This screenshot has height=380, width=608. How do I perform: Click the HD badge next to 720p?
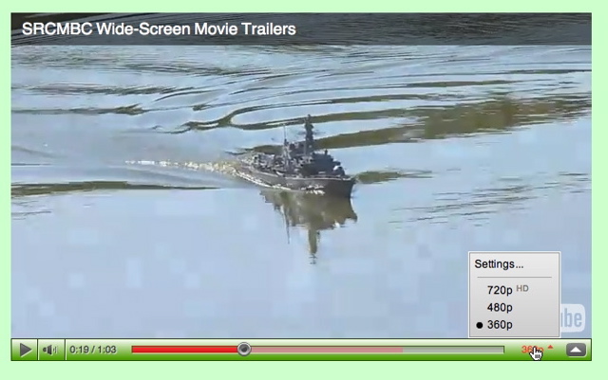522,288
